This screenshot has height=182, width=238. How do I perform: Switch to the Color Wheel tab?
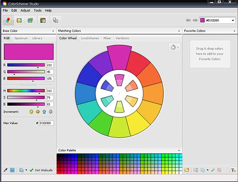pos(68,38)
